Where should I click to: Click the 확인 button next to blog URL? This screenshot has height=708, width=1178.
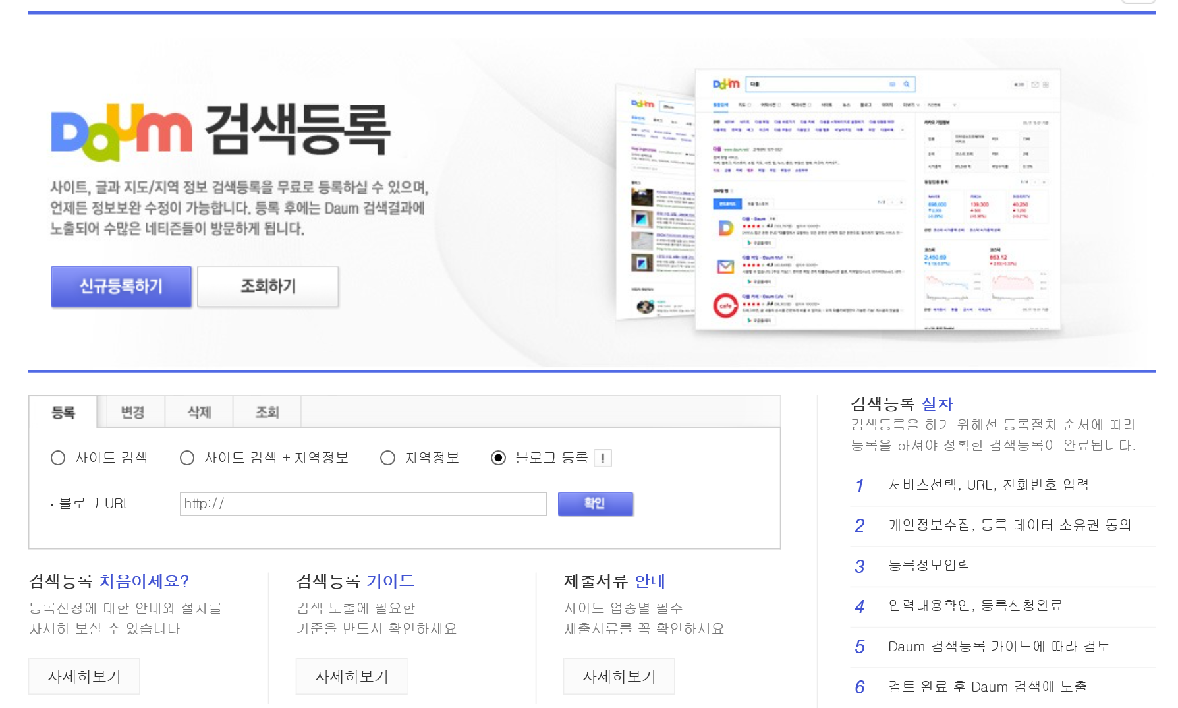coord(596,504)
